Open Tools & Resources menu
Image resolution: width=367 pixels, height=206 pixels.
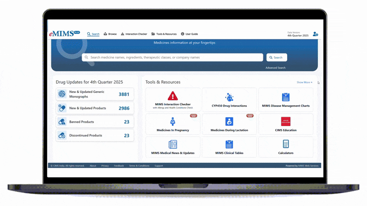click(x=163, y=34)
